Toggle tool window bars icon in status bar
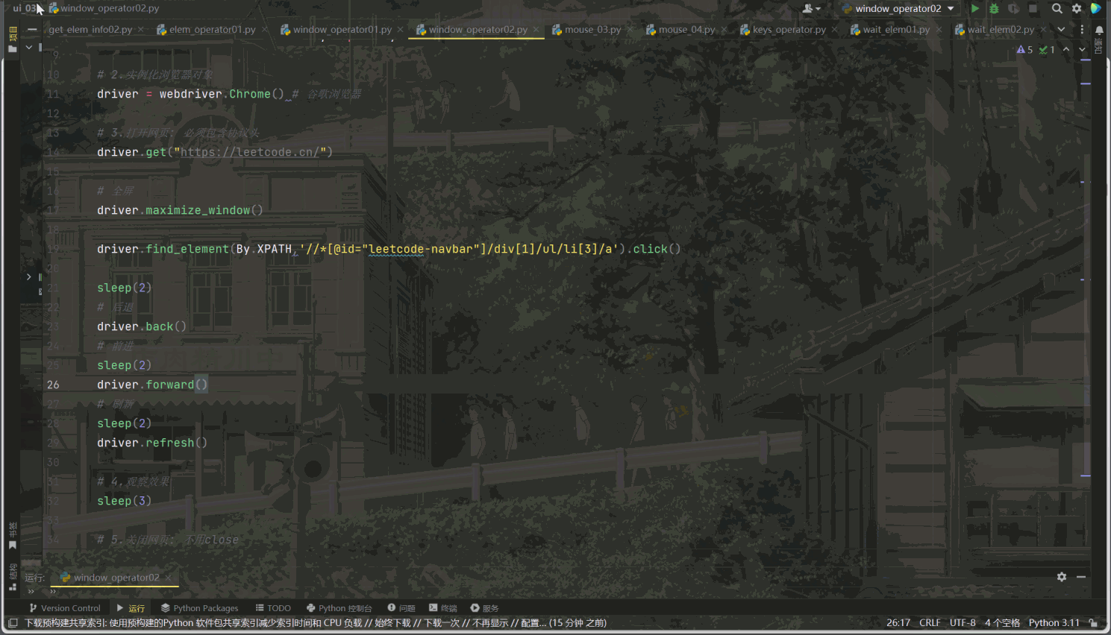 13,623
